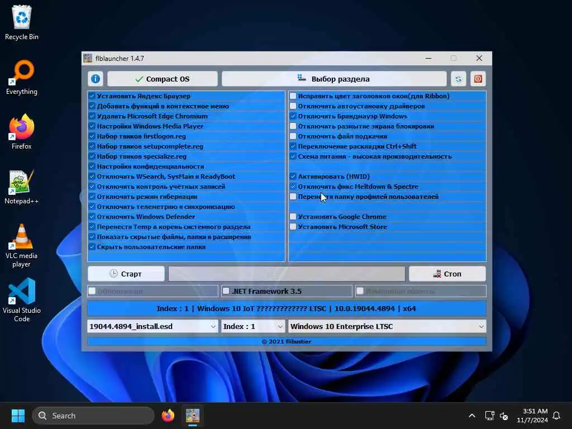
Task: Toggle Набор твиков specialize.reg checkbox
Action: coord(92,156)
